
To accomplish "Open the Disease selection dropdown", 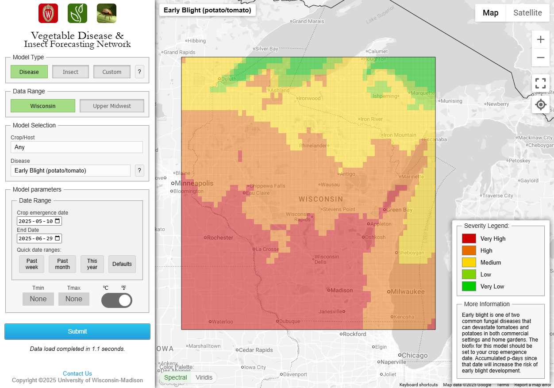I will [70, 171].
